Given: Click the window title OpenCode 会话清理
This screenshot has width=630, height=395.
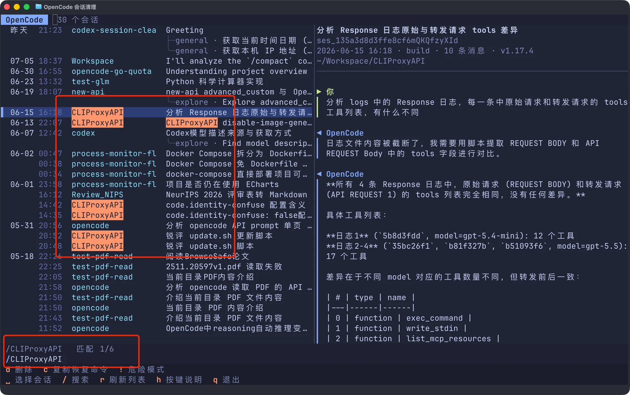Looking at the screenshot, I should click(70, 7).
